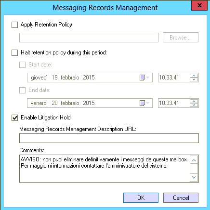
Task: Tick the End date checkbox
Action: pos(22,90)
